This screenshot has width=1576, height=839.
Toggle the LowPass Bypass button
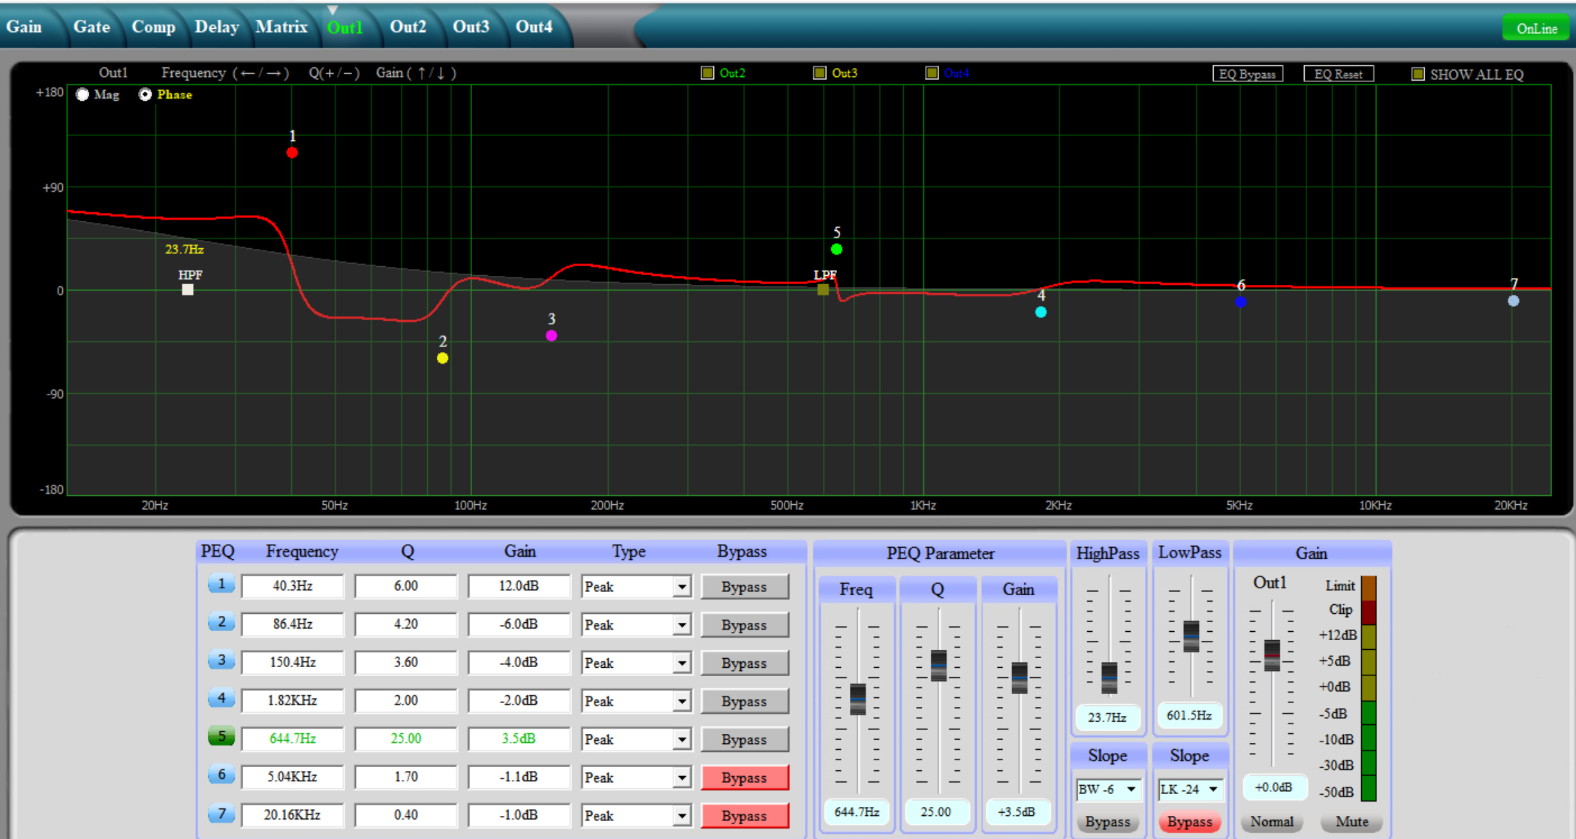pos(1190,822)
